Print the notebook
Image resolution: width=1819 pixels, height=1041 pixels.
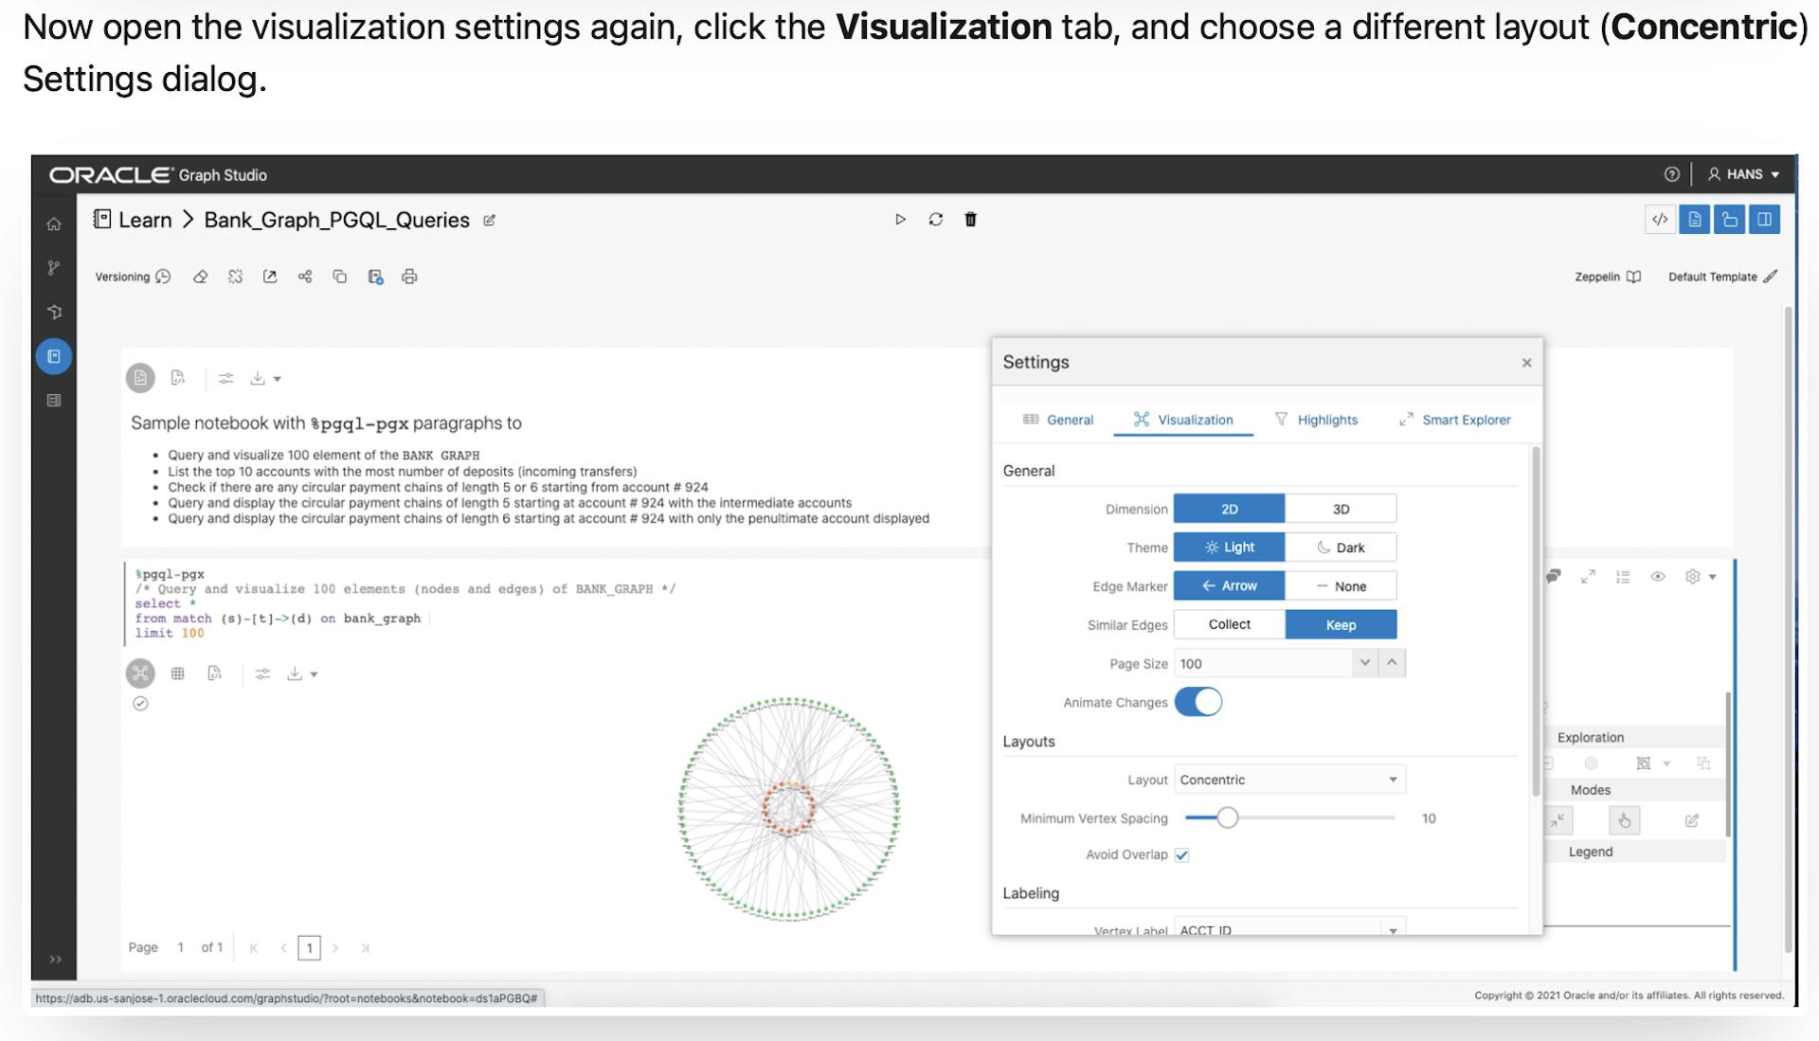click(410, 276)
